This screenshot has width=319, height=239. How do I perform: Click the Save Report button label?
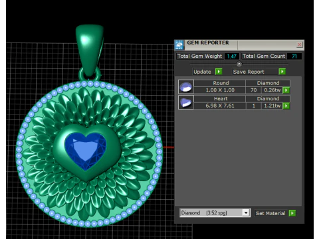[249, 72]
